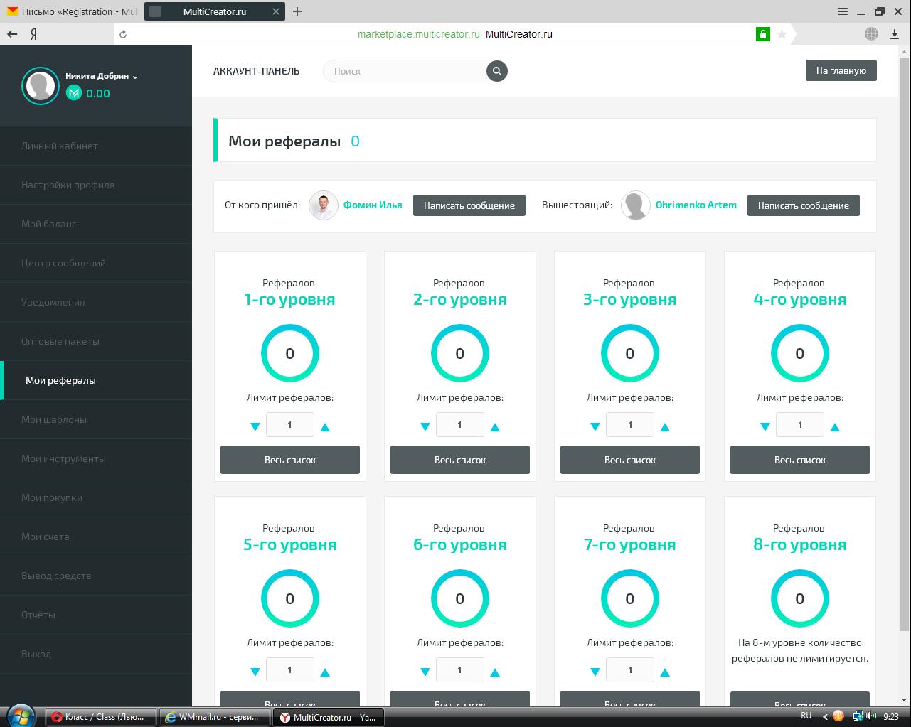Reload the page with refresh icon

point(123,34)
